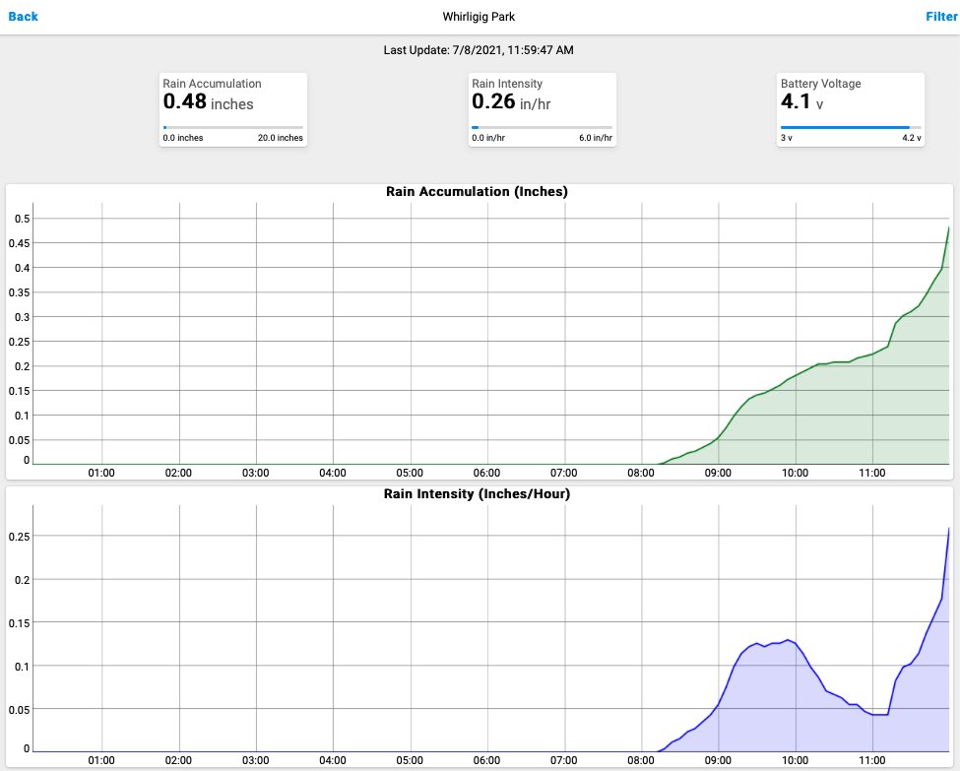Click the 3 v minimum label

(x=787, y=138)
